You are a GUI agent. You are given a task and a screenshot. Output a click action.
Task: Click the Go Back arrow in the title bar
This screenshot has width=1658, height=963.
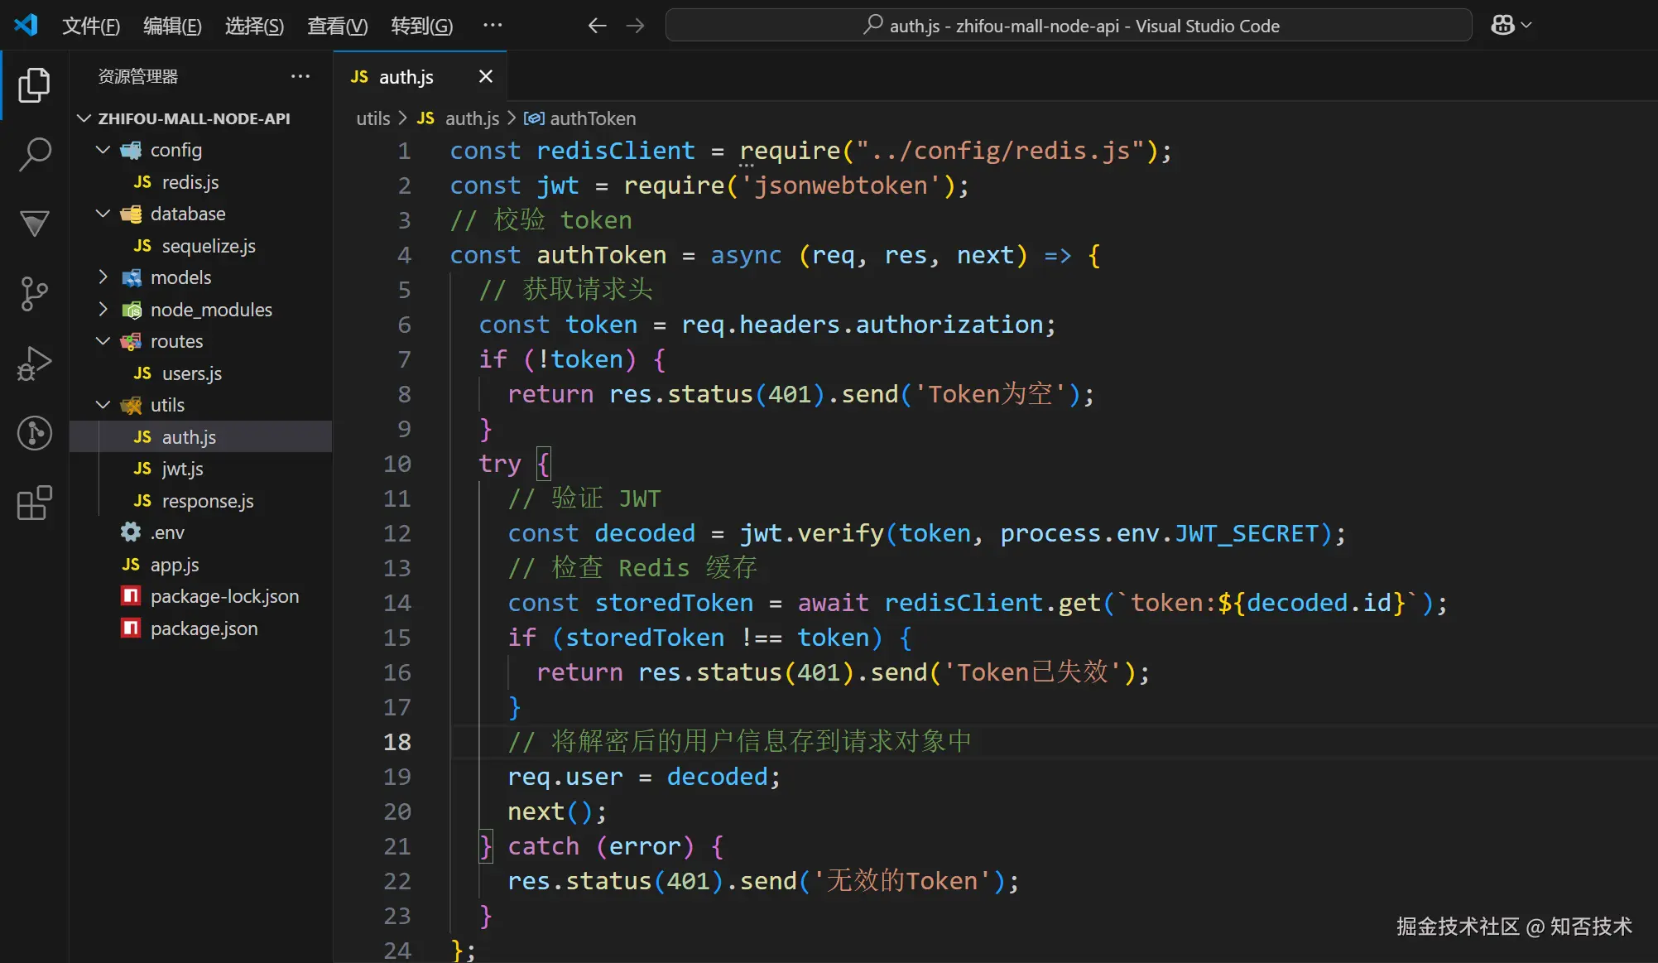coord(597,26)
